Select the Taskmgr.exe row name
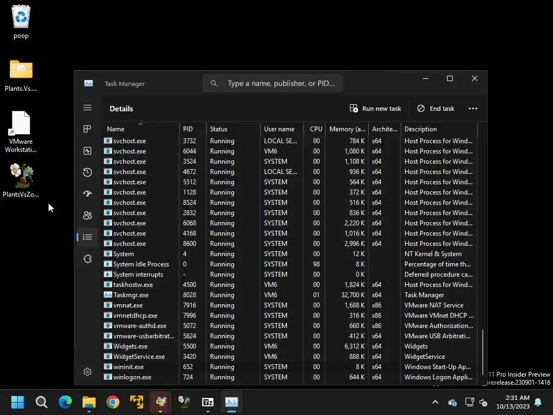The height and width of the screenshot is (415, 553). pos(131,294)
